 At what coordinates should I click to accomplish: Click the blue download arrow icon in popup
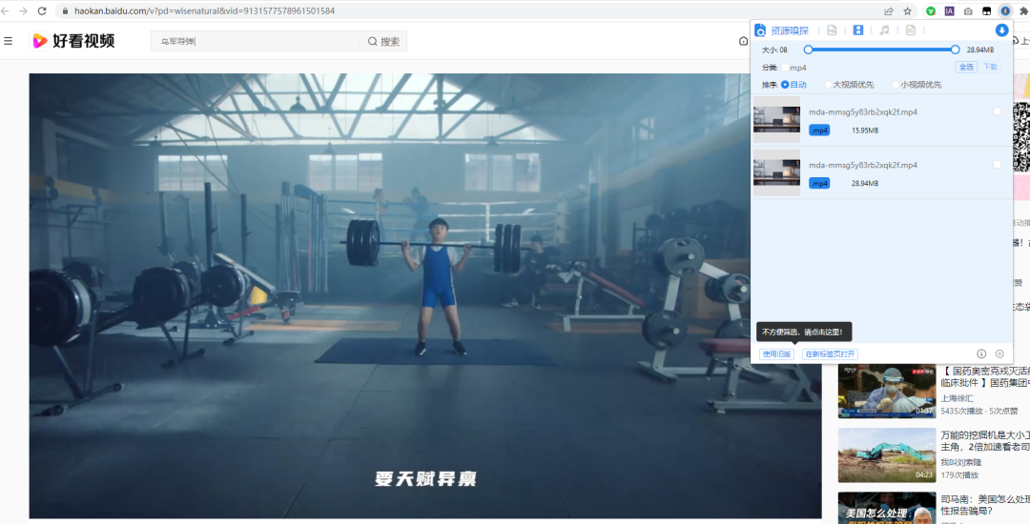pyautogui.click(x=1001, y=30)
